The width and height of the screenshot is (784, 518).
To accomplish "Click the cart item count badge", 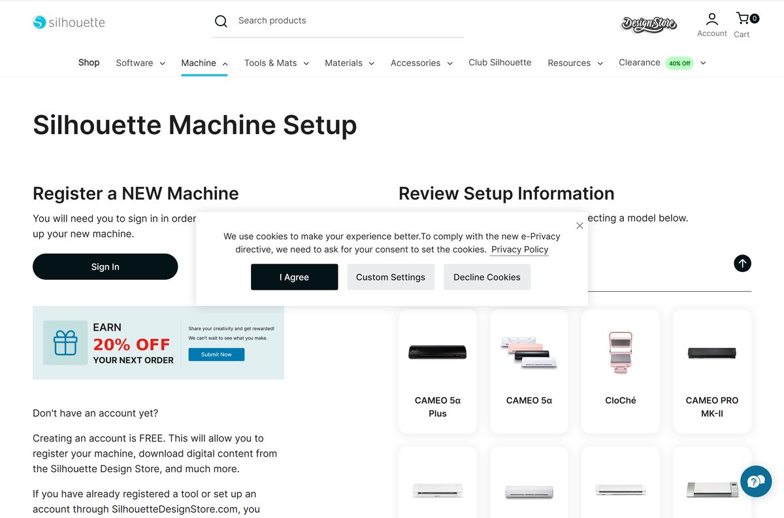I will pyautogui.click(x=755, y=18).
